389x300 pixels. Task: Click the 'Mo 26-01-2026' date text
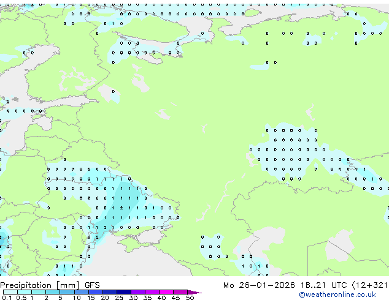tap(259, 285)
